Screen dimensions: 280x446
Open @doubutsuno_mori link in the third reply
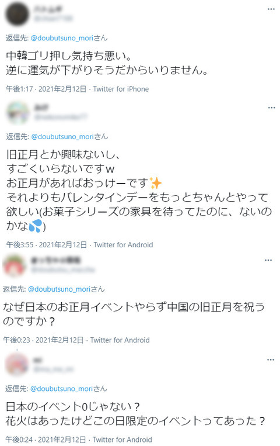[59, 289]
